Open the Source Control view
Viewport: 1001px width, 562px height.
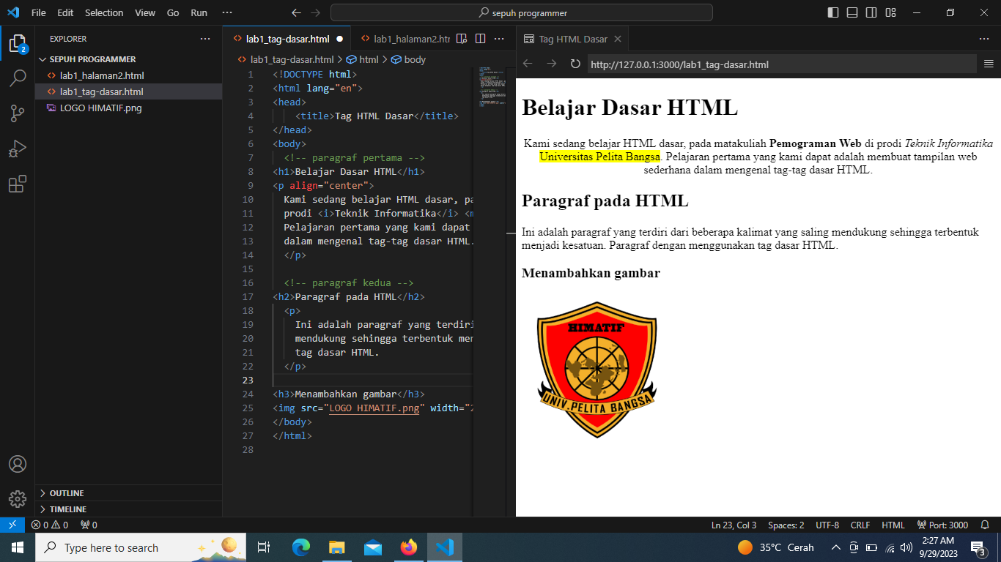18,113
